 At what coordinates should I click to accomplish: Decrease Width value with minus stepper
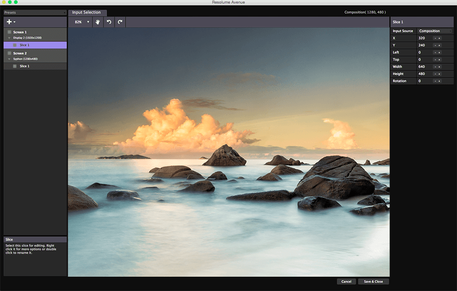pyautogui.click(x=435, y=67)
